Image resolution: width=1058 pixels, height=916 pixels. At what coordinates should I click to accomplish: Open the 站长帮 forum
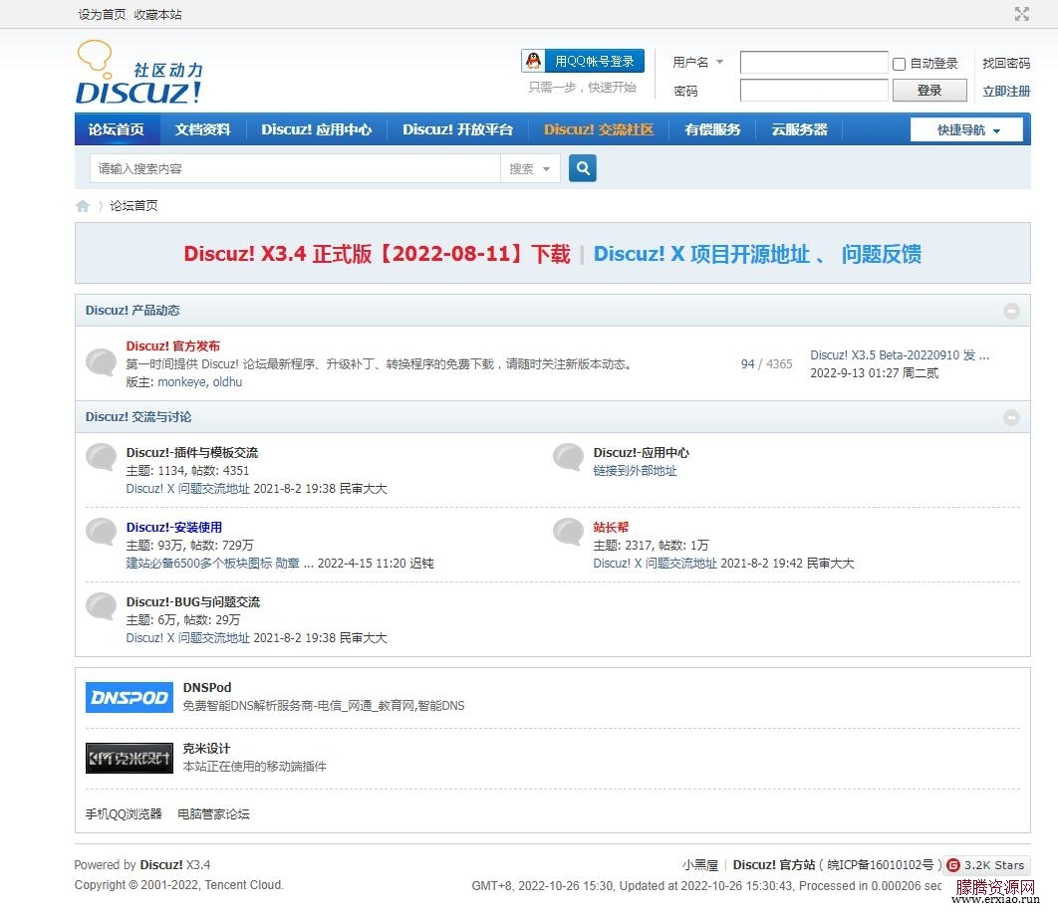tap(611, 528)
